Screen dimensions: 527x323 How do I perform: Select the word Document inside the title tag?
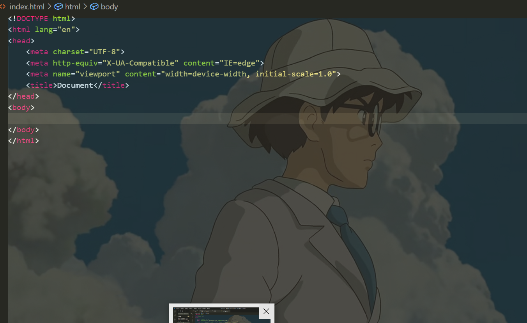pos(75,85)
